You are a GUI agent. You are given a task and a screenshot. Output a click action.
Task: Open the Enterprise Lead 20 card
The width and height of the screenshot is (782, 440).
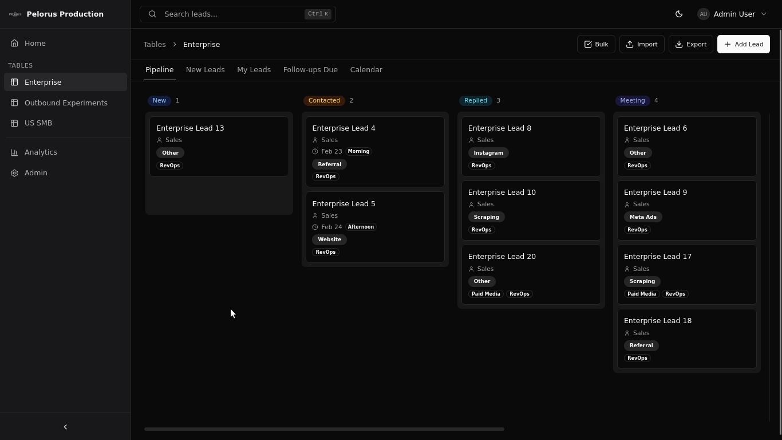tap(531, 274)
